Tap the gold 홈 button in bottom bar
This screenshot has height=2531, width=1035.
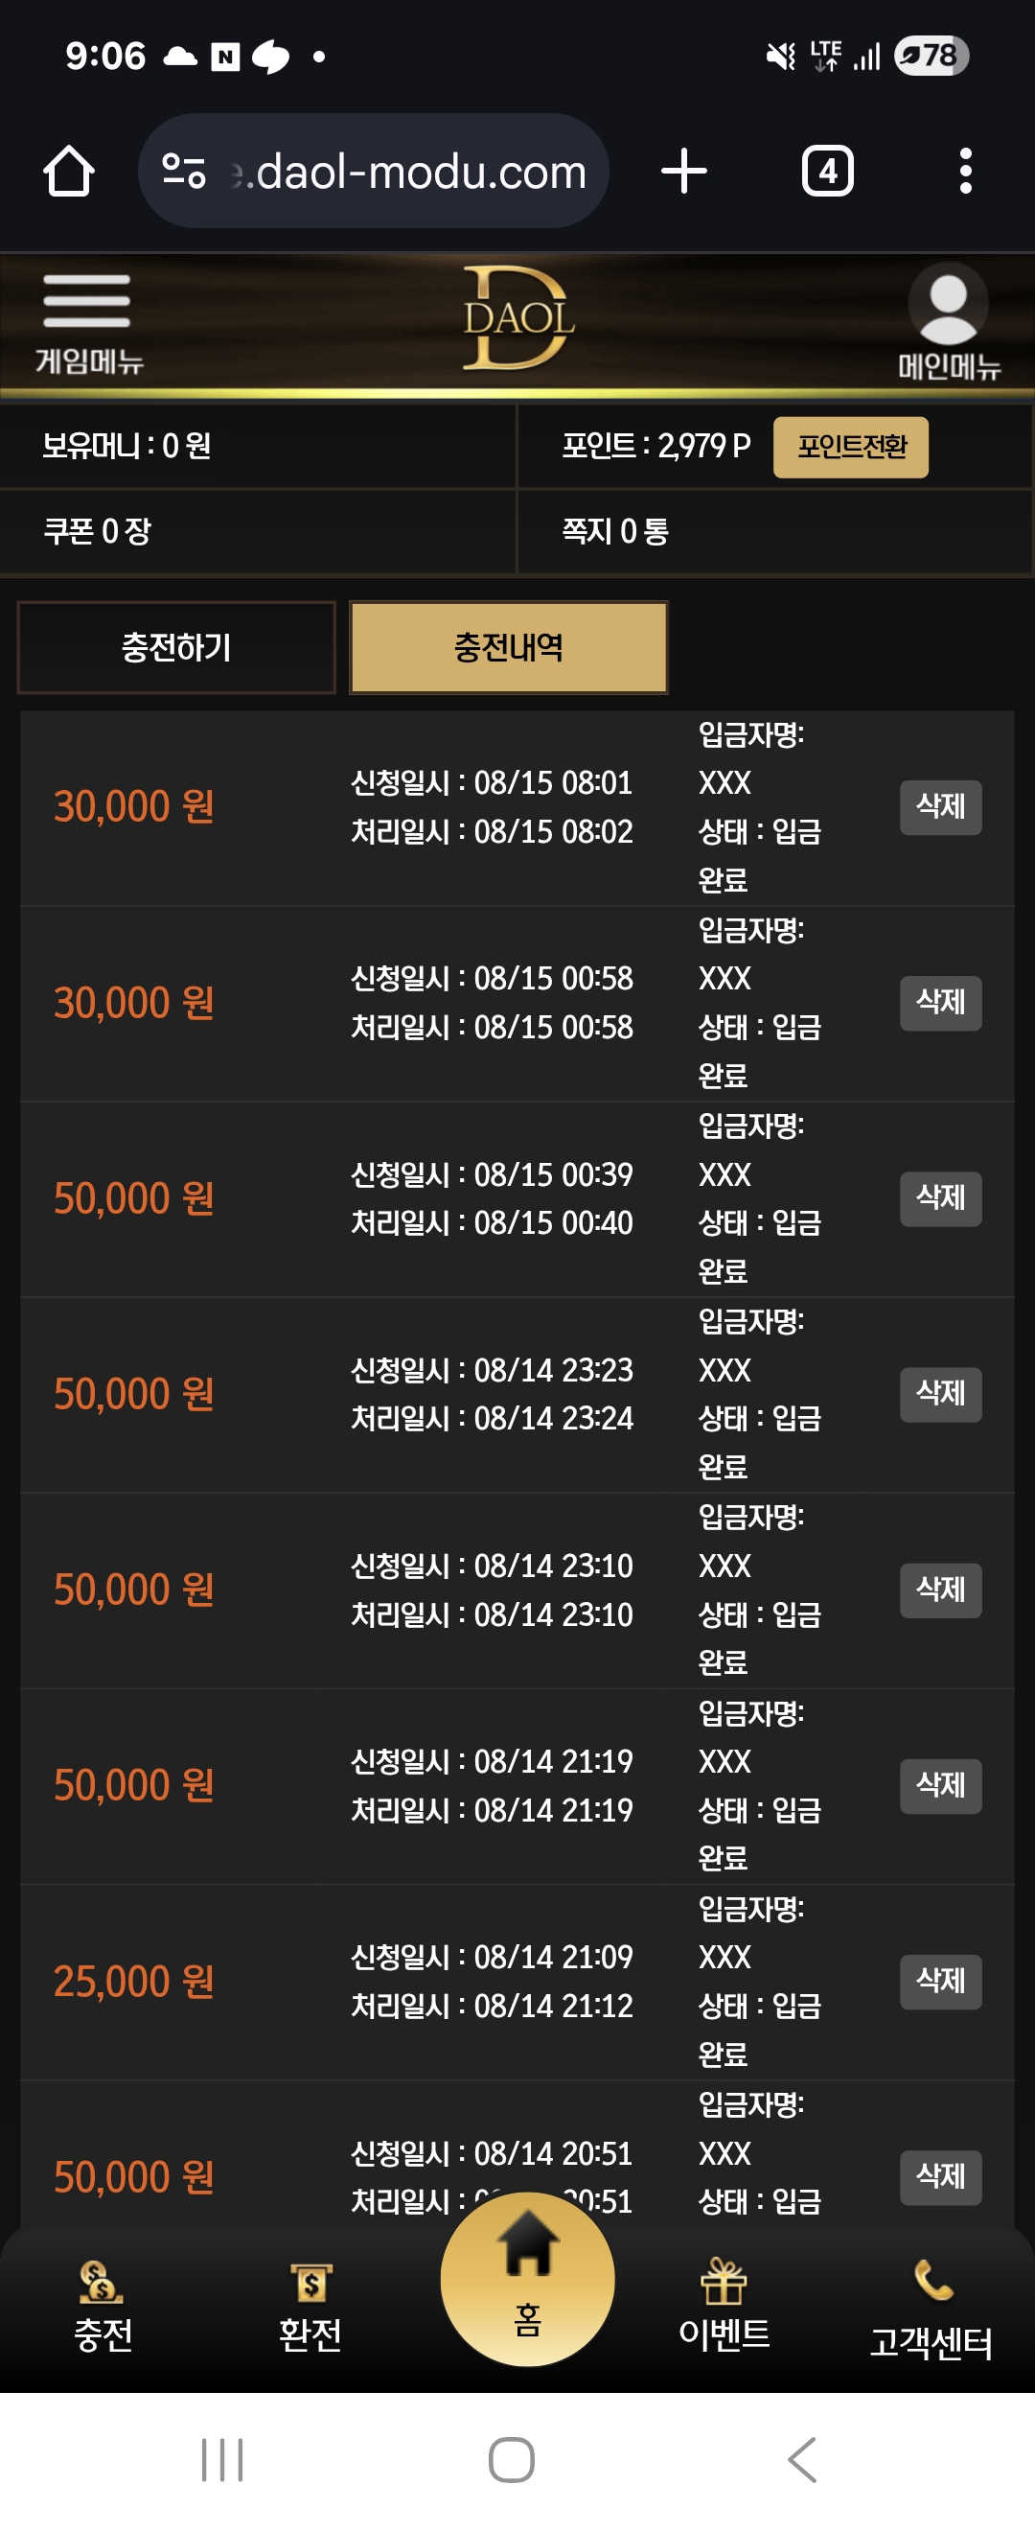(x=527, y=2279)
